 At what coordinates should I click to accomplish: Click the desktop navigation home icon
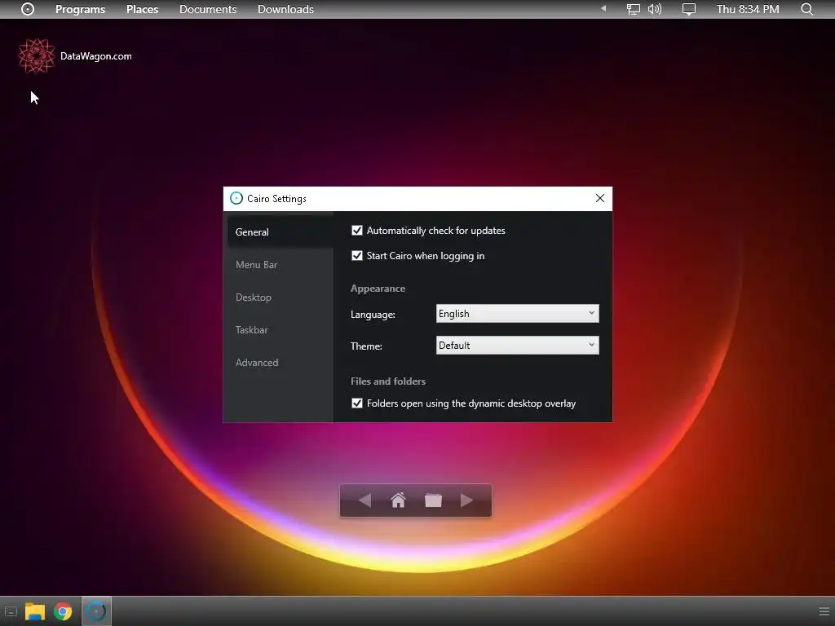coord(398,500)
